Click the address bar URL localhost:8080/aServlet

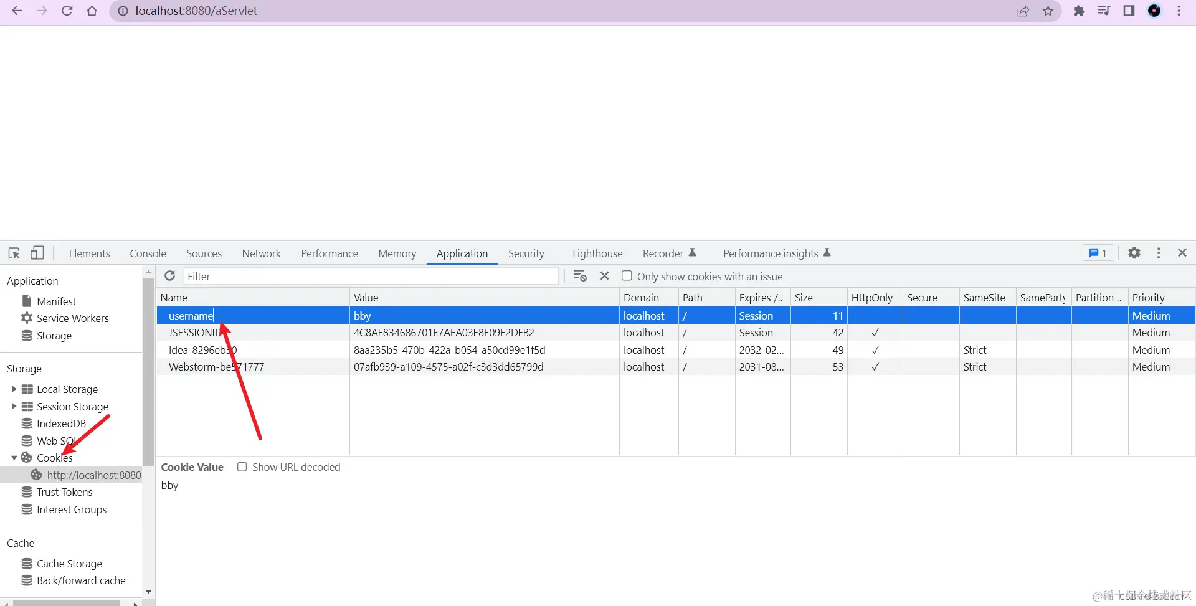(x=196, y=11)
